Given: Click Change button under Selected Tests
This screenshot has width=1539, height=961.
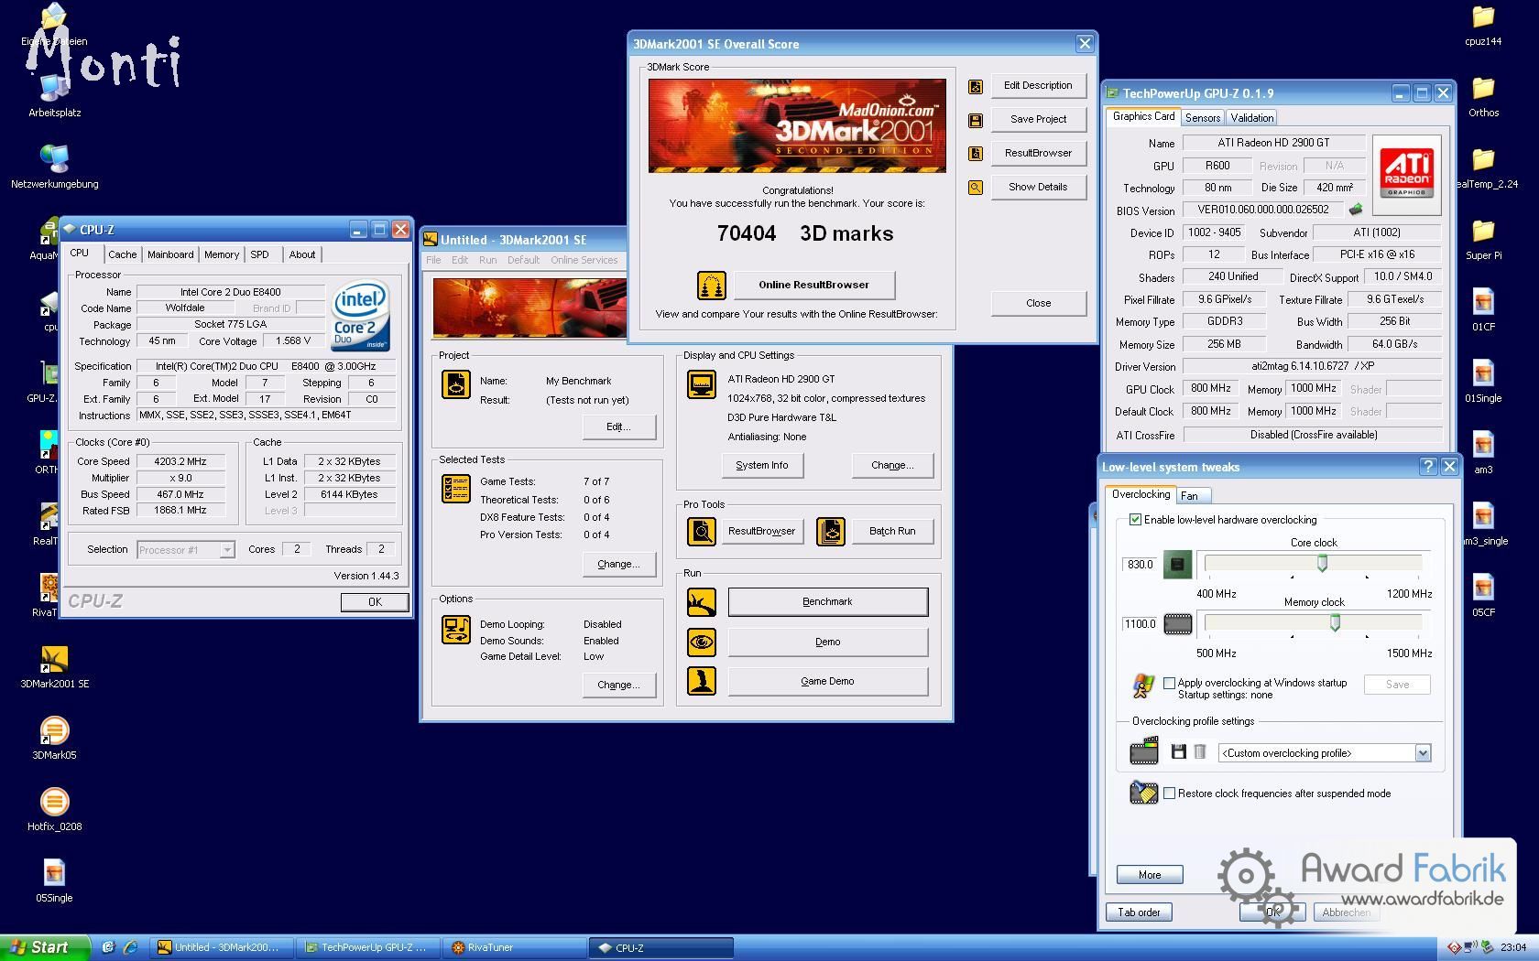Looking at the screenshot, I should click(618, 565).
